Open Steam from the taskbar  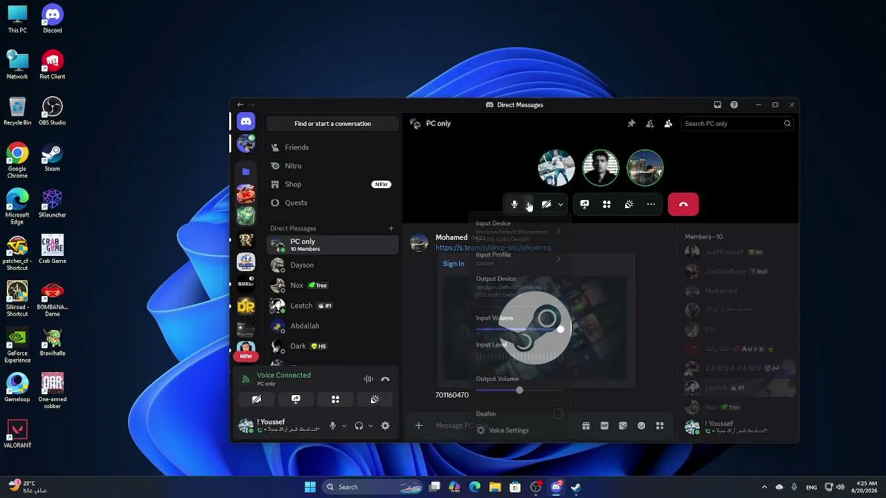pyautogui.click(x=575, y=487)
